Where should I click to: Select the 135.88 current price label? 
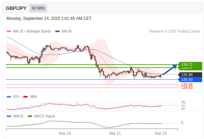tap(190, 75)
